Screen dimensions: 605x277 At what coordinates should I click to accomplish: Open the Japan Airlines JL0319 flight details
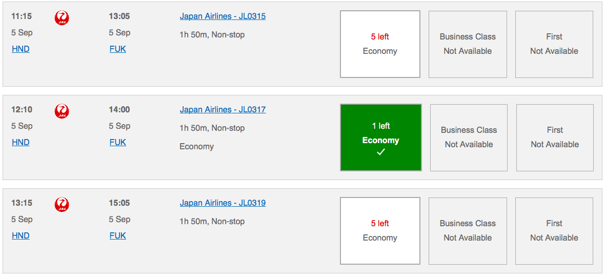(x=223, y=203)
